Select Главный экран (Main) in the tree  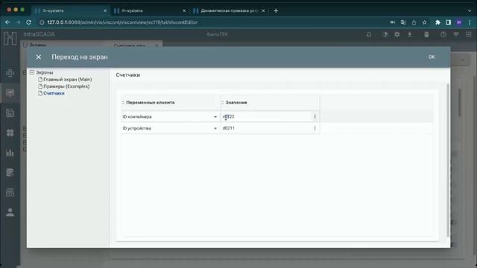point(68,80)
